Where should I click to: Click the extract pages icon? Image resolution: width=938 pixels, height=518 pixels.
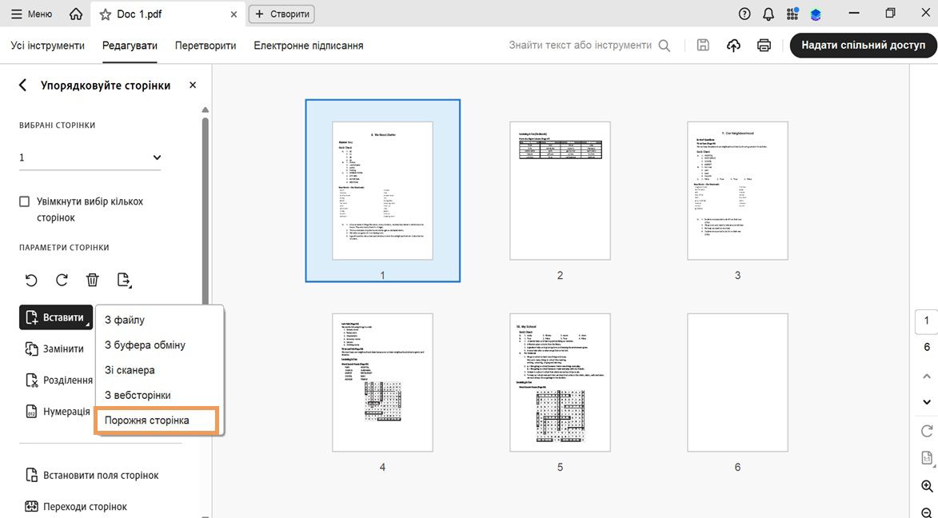[124, 280]
